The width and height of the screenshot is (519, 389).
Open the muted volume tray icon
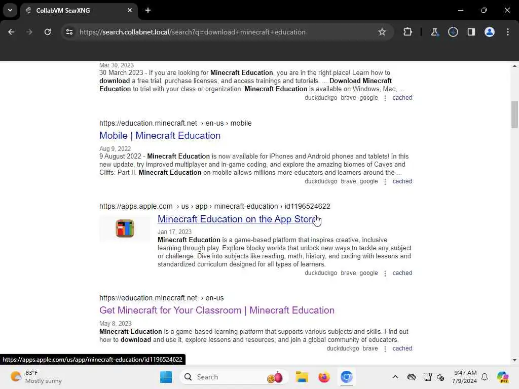point(440,377)
